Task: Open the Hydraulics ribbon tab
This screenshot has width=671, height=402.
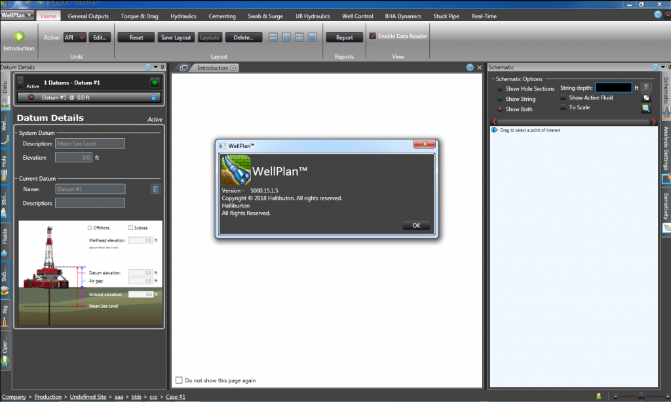Action: pyautogui.click(x=183, y=16)
